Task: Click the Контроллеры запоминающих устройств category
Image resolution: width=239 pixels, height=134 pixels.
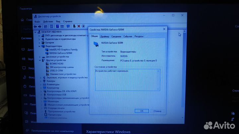Action: point(68,98)
